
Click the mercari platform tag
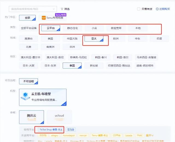(x=83, y=135)
